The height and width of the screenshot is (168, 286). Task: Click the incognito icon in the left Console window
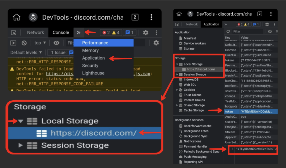33,17
